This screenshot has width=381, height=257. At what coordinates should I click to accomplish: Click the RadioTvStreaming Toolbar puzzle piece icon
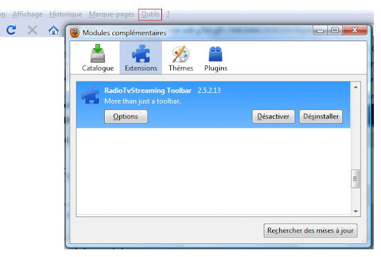coord(90,95)
